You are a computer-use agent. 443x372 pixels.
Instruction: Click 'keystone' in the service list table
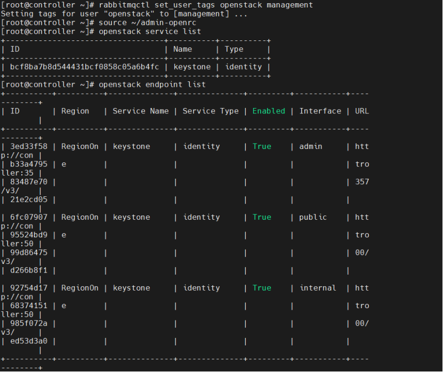click(x=192, y=67)
